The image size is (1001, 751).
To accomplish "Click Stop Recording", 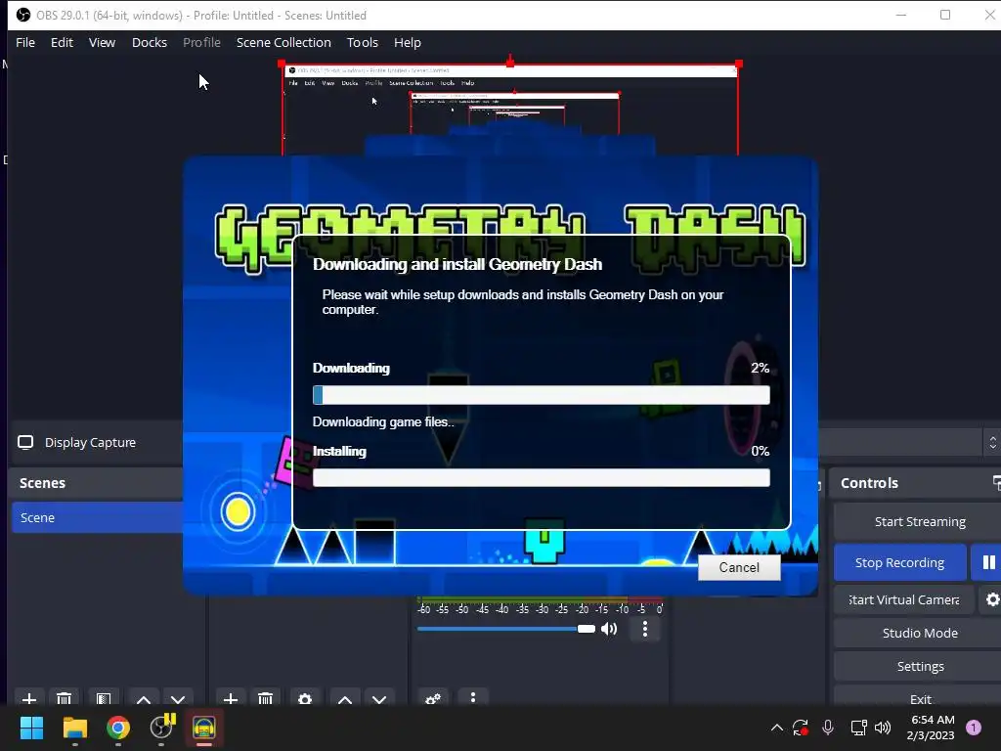I will click(x=899, y=562).
